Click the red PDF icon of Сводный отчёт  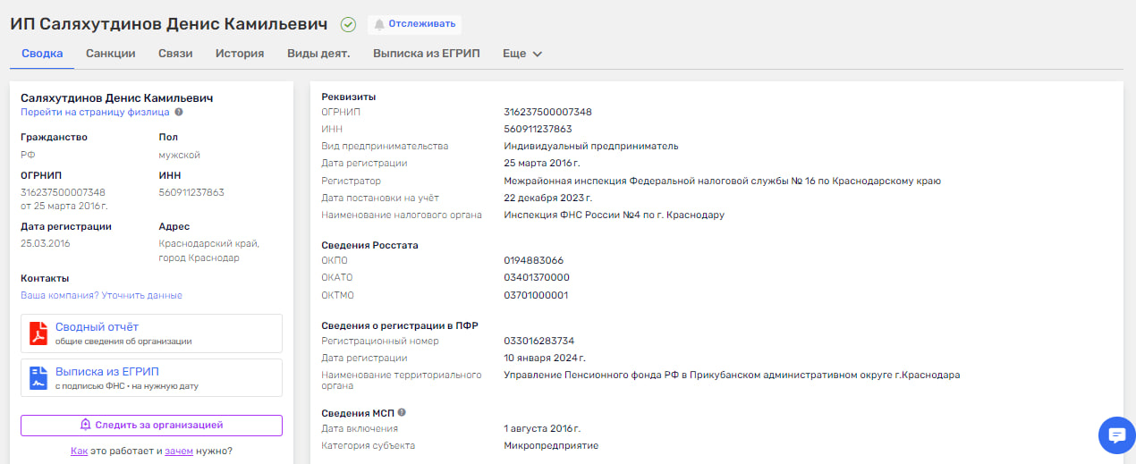point(38,333)
